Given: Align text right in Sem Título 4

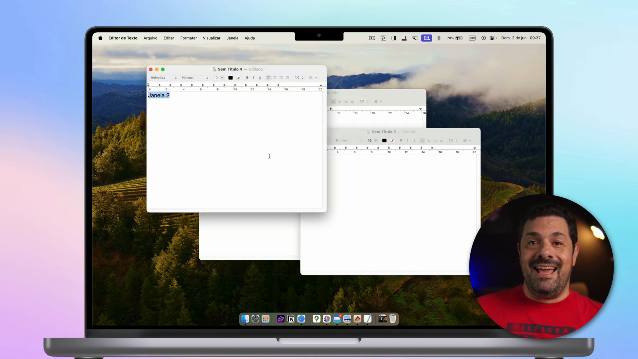Looking at the screenshot, I should coord(281,78).
